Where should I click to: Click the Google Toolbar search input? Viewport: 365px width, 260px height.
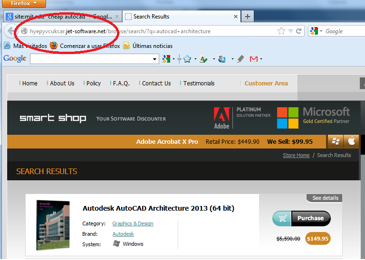(x=91, y=59)
